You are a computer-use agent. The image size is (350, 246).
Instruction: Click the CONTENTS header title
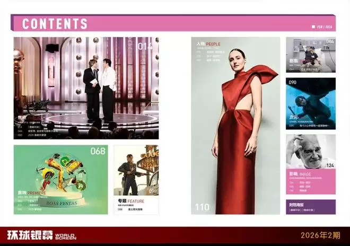pyautogui.click(x=55, y=24)
